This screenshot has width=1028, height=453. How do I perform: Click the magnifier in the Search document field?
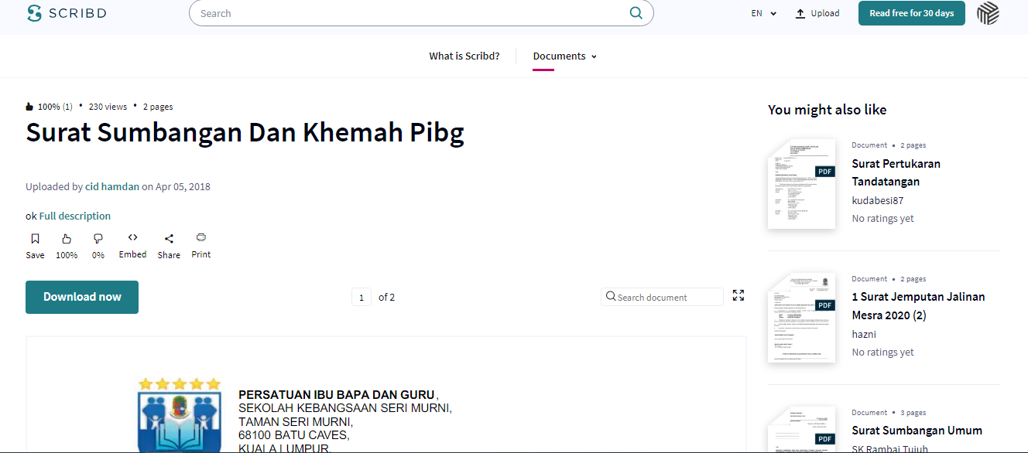click(x=611, y=296)
